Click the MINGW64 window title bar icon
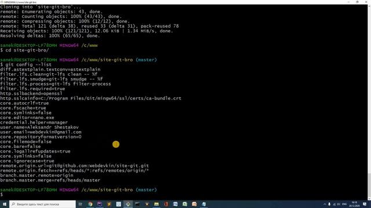Viewport: 371px width, 208px height. point(2,2)
